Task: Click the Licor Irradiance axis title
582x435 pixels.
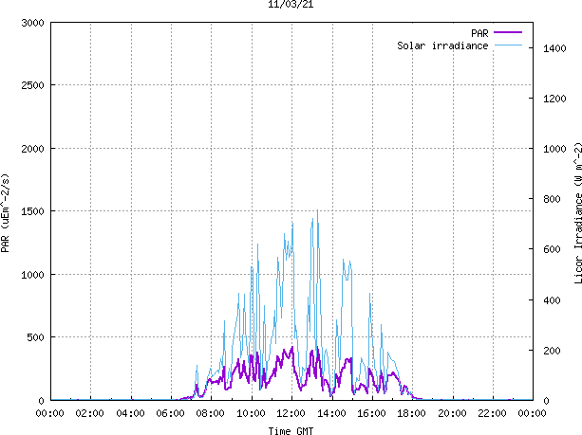Action: 578,213
